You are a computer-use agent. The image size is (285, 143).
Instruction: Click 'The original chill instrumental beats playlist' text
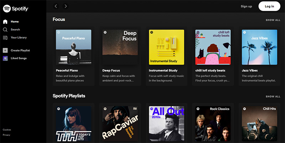pos(259,78)
